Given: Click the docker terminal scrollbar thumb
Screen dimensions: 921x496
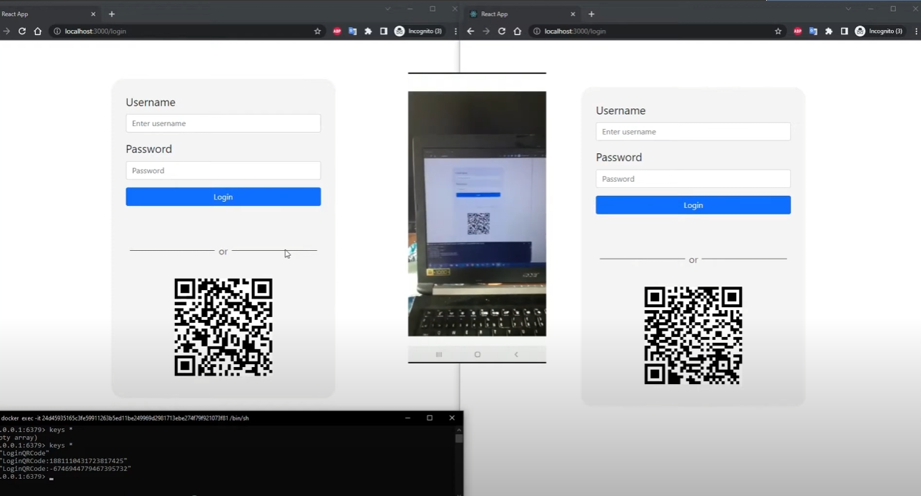Looking at the screenshot, I should [x=459, y=438].
